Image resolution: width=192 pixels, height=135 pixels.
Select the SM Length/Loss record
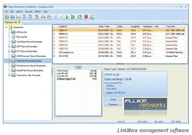pyautogui.click(x=119, y=52)
